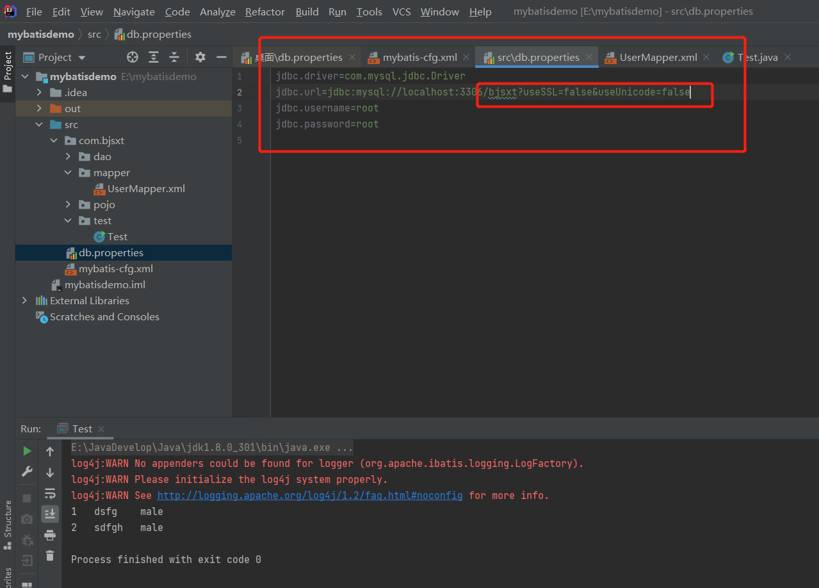The width and height of the screenshot is (819, 588).
Task: Open the File menu
Action: [34, 12]
